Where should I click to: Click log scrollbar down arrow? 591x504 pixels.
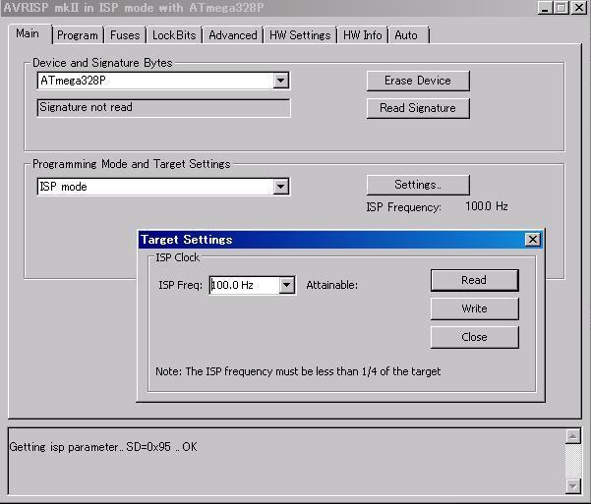(573, 486)
